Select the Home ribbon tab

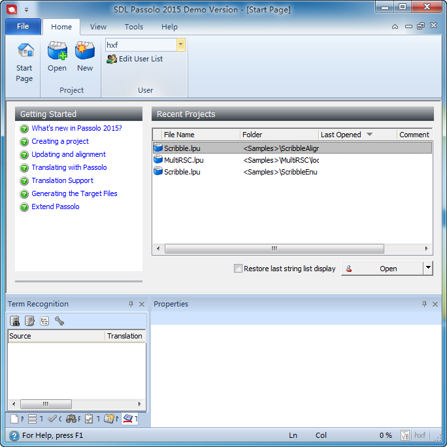[x=61, y=27]
